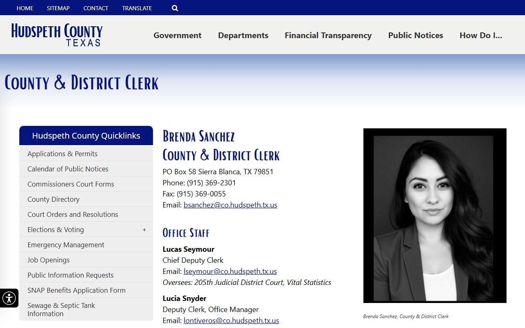This screenshot has width=525, height=328.
Task: Email lontiveros@co.hudspeth.tx.us
Action: click(231, 321)
